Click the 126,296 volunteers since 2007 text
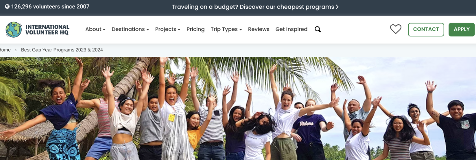The width and height of the screenshot is (476, 160). (50, 7)
